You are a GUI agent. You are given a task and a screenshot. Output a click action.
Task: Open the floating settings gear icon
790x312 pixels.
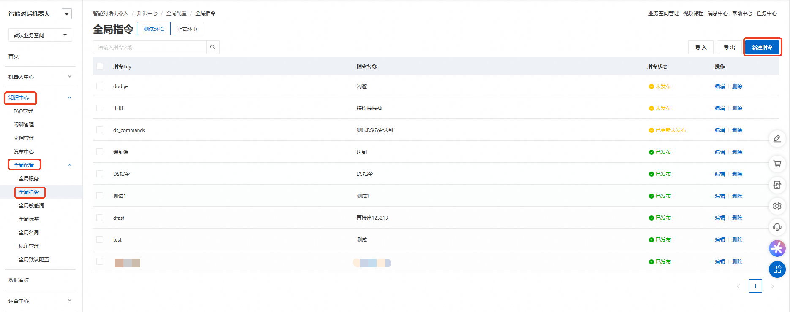(x=777, y=206)
